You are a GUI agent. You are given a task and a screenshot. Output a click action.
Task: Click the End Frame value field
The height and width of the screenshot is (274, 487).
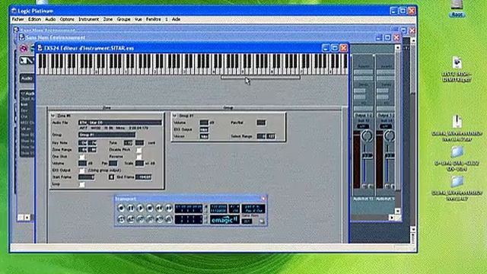(144, 177)
